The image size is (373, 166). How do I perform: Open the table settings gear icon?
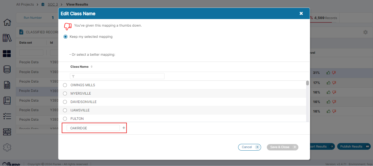click(365, 32)
